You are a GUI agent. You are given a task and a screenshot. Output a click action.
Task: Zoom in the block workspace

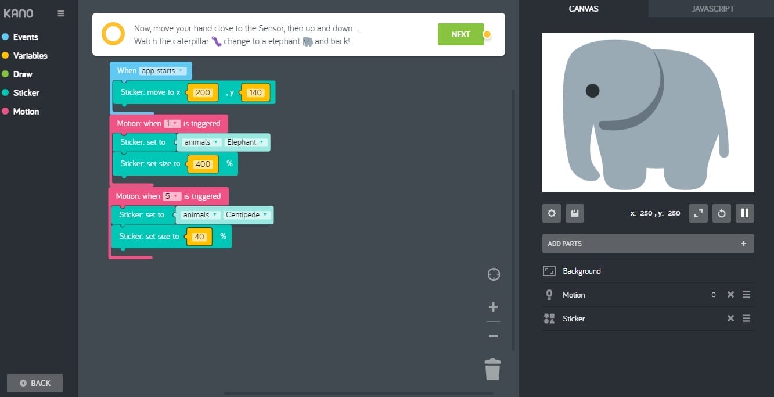(493, 307)
